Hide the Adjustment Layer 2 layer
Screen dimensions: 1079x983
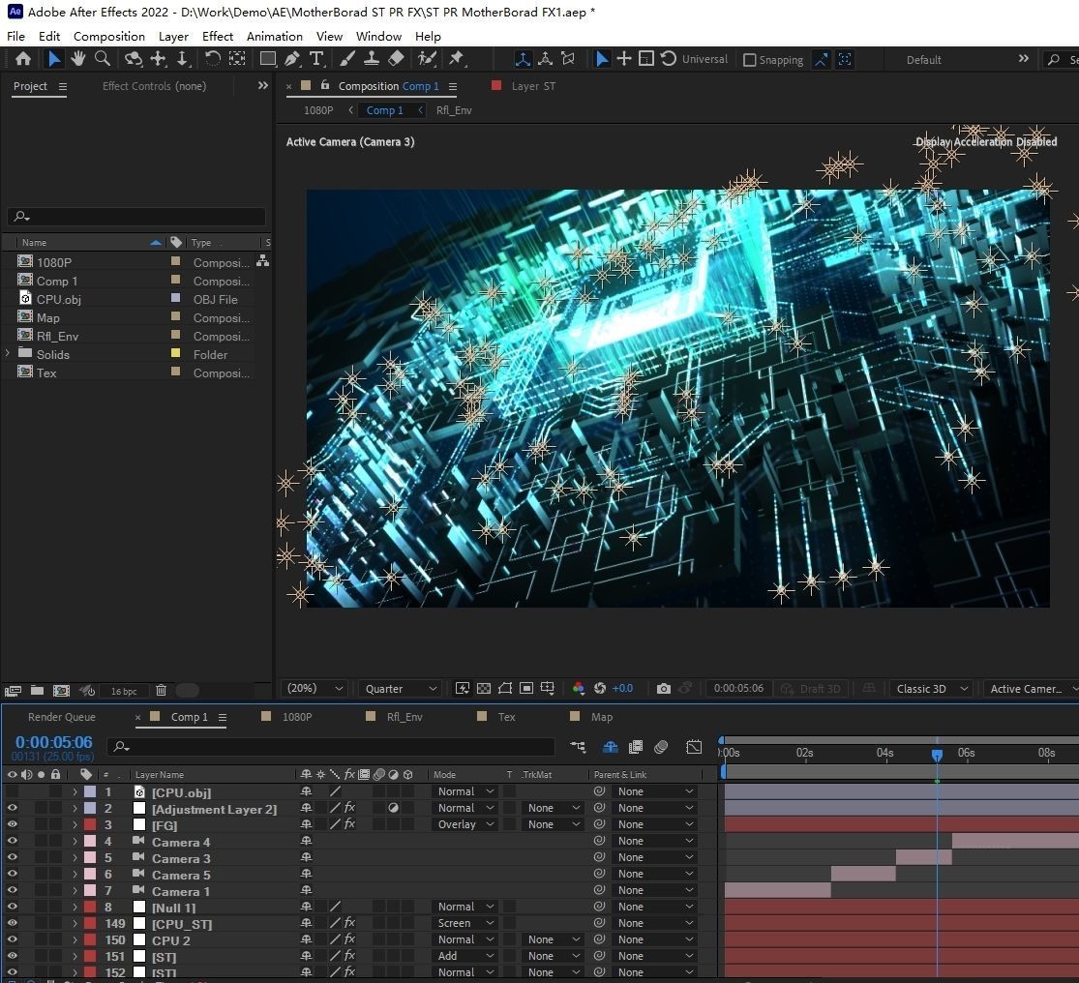[x=12, y=808]
